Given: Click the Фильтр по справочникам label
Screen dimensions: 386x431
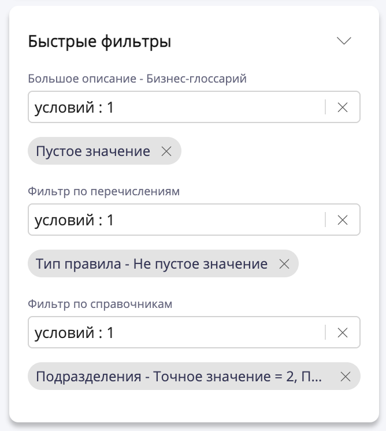Looking at the screenshot, I should click(x=101, y=304).
